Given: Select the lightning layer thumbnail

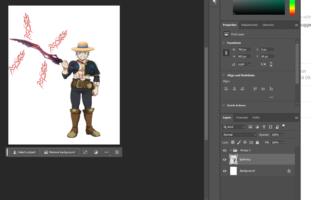Looking at the screenshot, I should 233,160.
